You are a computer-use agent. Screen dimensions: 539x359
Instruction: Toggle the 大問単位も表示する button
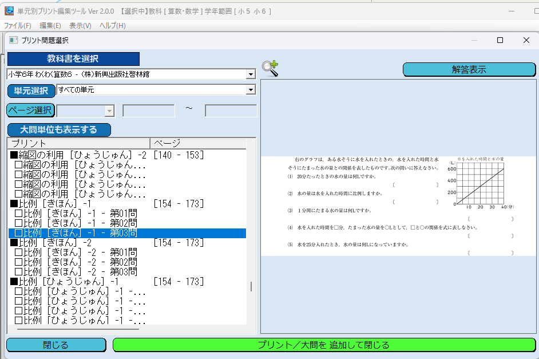tap(59, 129)
